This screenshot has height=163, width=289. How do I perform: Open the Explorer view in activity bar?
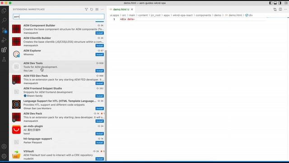[x=4, y=10]
